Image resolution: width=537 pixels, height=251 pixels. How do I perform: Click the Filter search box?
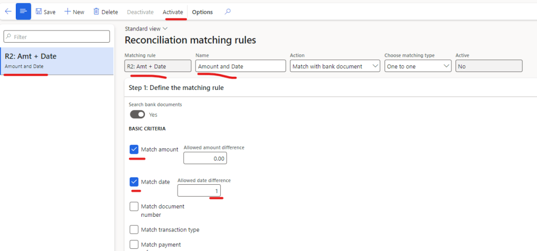point(57,37)
